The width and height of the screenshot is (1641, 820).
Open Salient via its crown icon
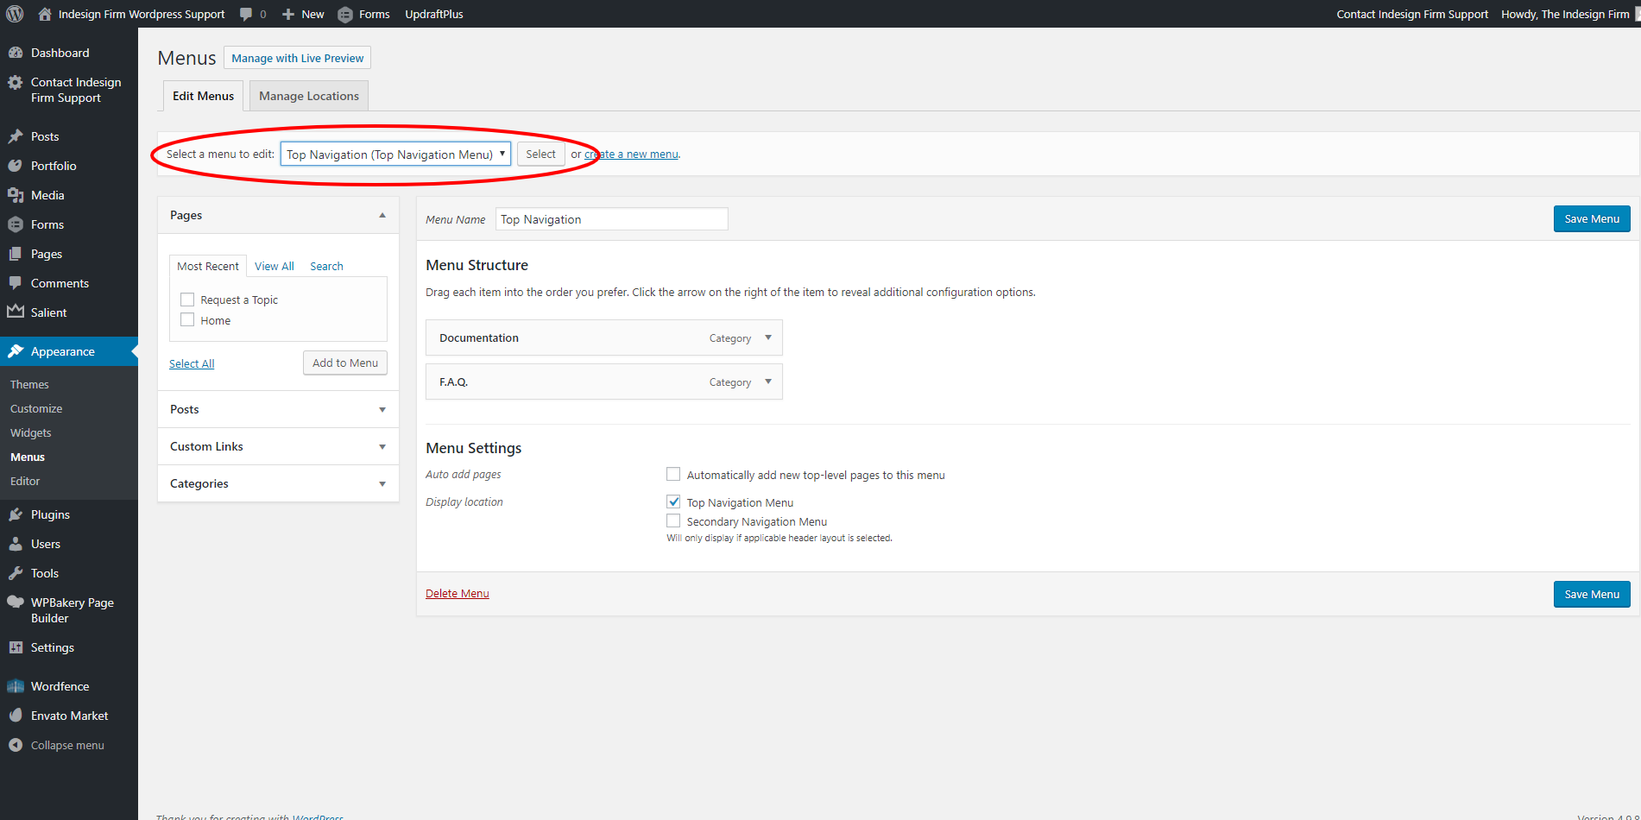coord(16,312)
